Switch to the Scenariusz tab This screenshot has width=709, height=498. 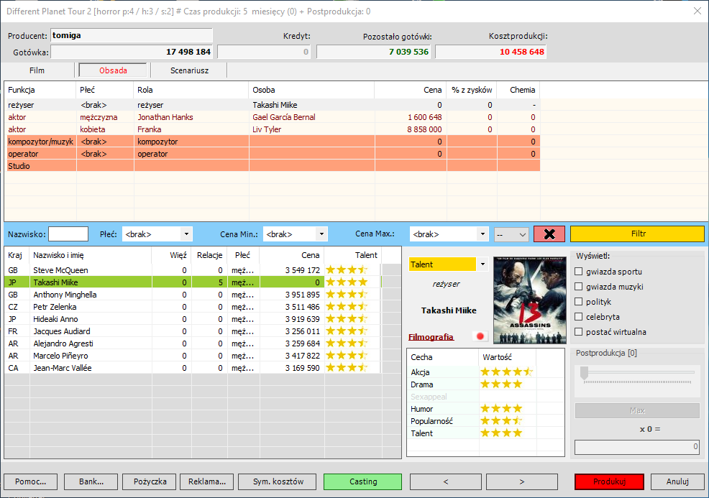pyautogui.click(x=191, y=70)
